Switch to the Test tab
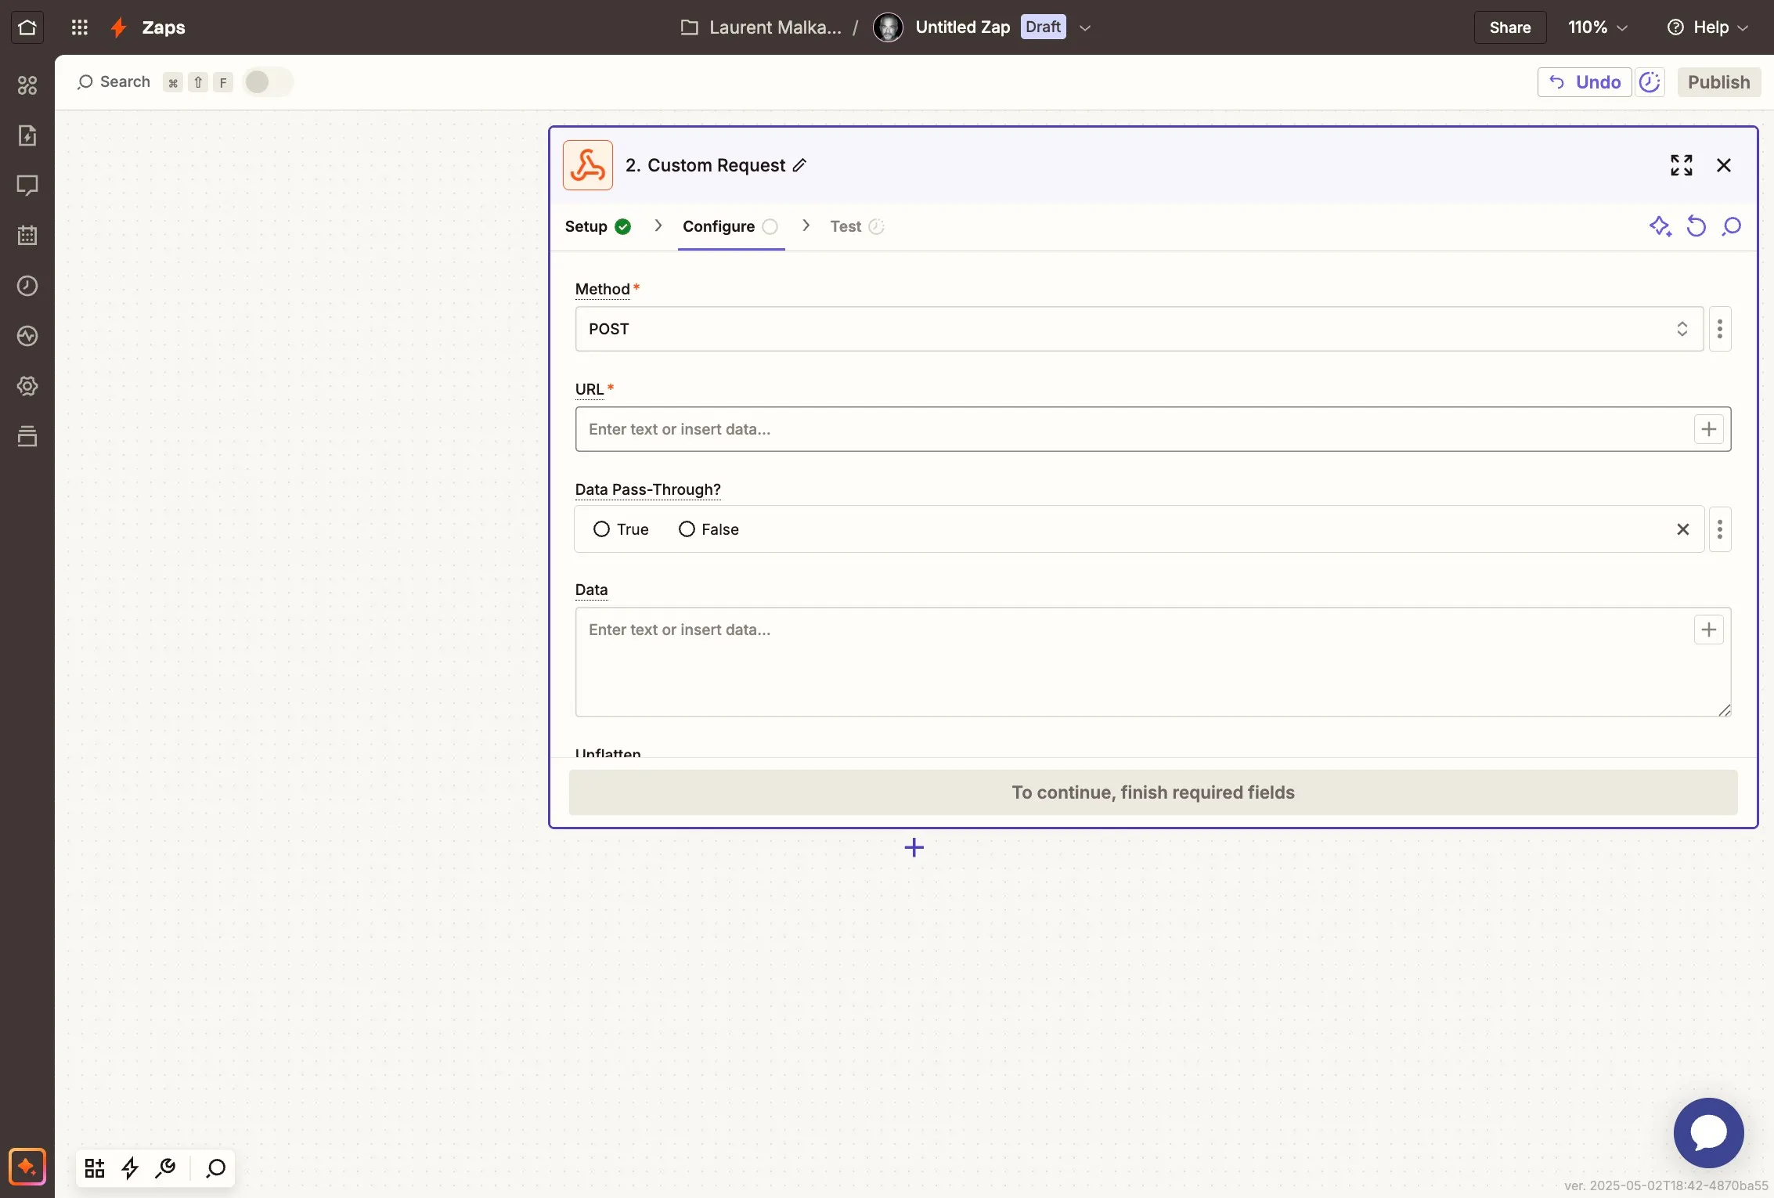 point(857,226)
